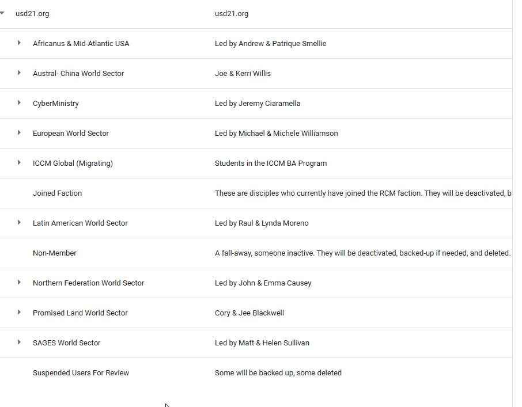Select the usd21.org root name

(x=32, y=14)
